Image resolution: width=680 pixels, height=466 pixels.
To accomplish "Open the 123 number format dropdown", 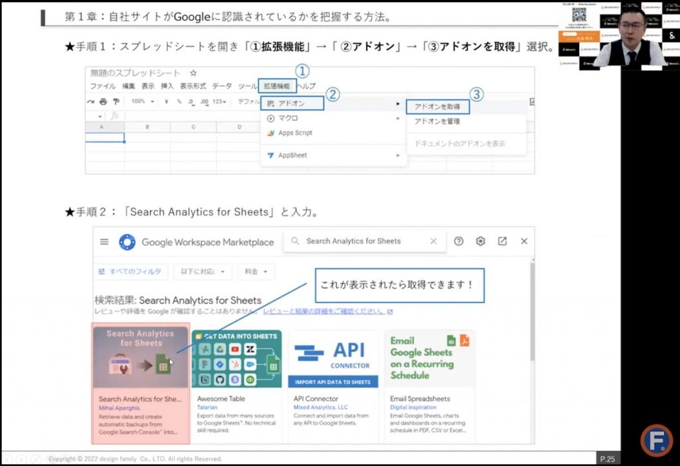I will (x=219, y=102).
